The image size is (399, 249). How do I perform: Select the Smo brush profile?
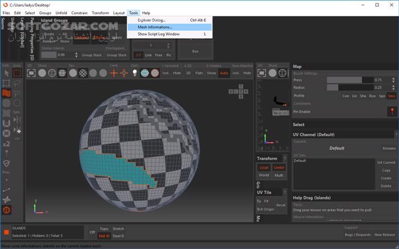point(391,96)
